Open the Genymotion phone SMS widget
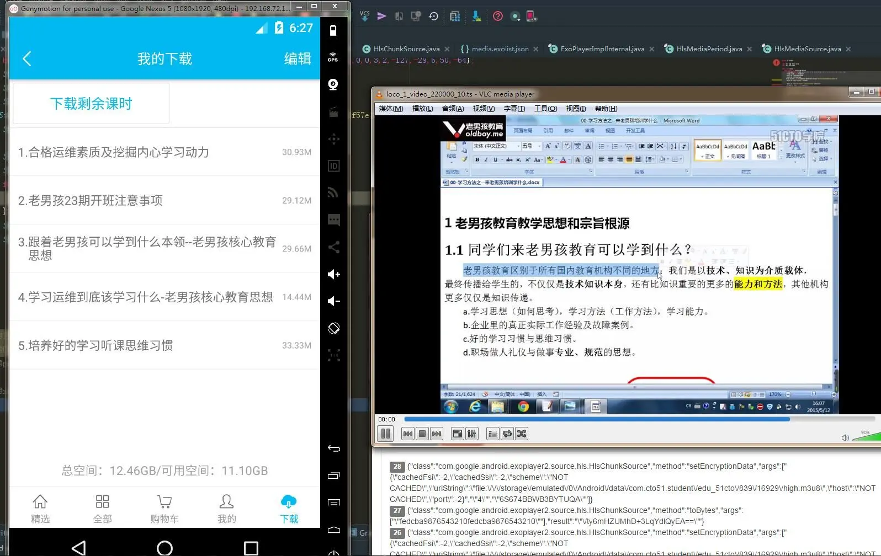The image size is (881, 556). (x=333, y=220)
